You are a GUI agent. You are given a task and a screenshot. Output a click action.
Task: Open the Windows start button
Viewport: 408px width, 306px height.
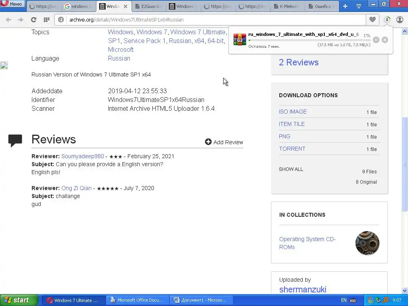tap(19, 300)
